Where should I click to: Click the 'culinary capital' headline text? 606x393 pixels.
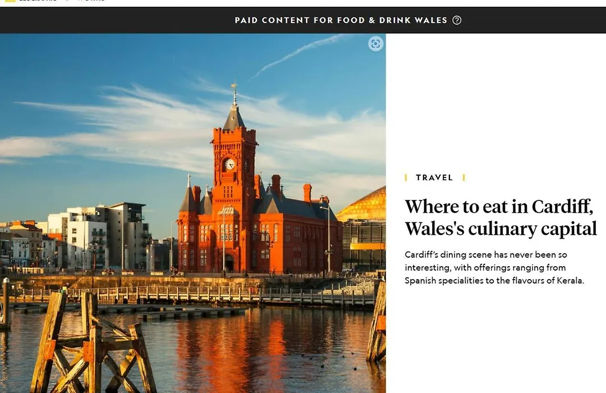point(532,229)
